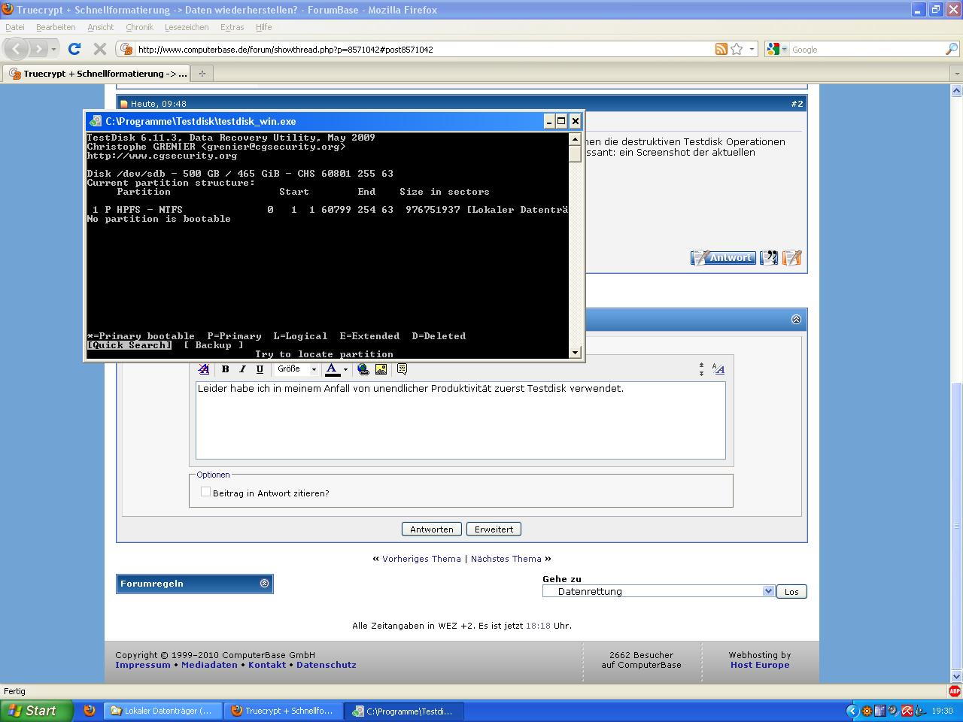The image size is (963, 722).
Task: Click the editor size adjust arrows
Action: tap(701, 369)
